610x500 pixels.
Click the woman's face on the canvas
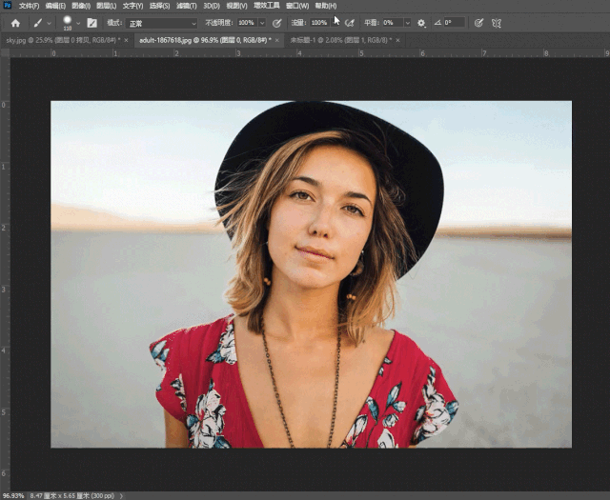[321, 218]
